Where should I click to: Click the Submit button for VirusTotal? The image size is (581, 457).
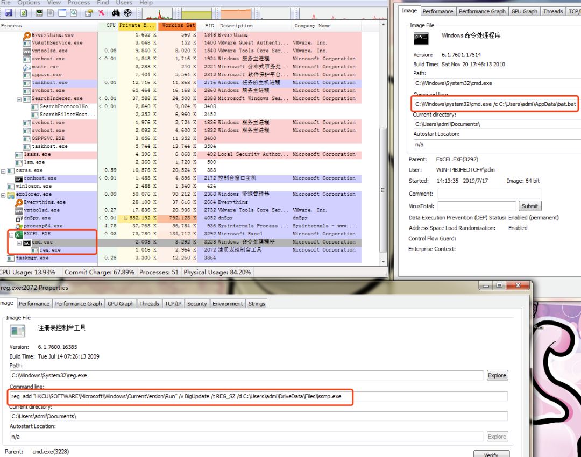tap(529, 206)
